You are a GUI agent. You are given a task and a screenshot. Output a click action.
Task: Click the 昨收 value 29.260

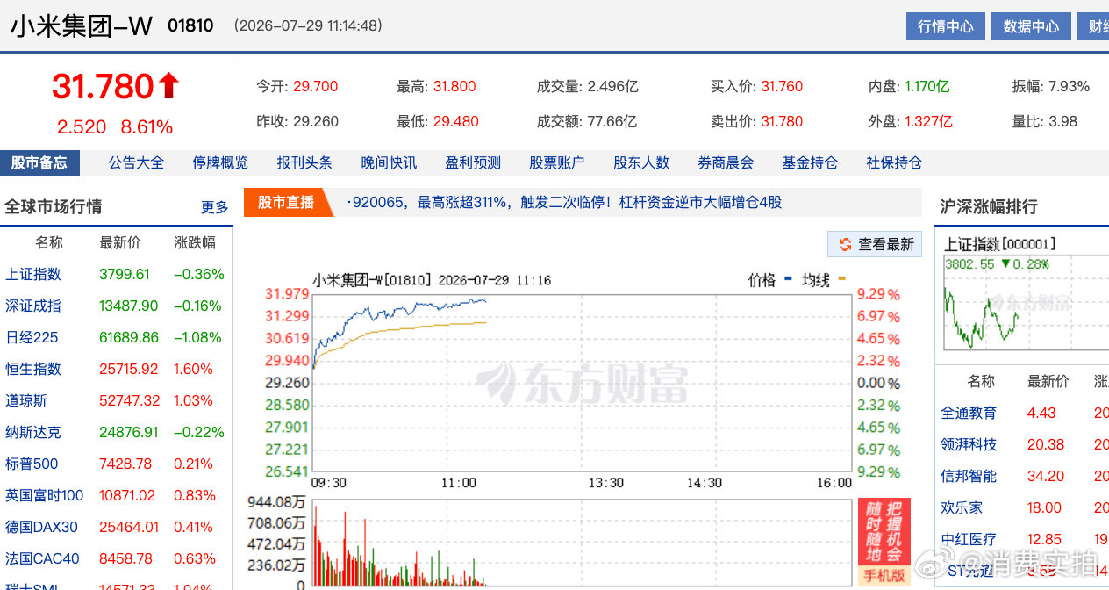coord(316,121)
